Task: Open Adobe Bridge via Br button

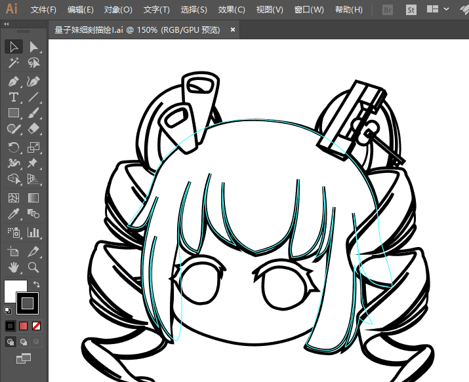Action: [x=388, y=10]
